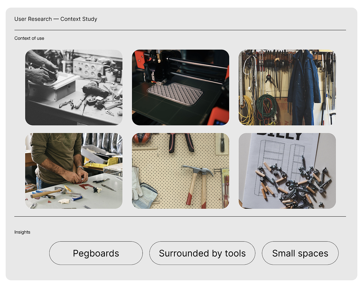363x289 pixels.
Task: Click the Context of use heading
Action: point(29,38)
